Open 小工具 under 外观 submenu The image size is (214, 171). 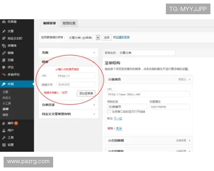6,103
